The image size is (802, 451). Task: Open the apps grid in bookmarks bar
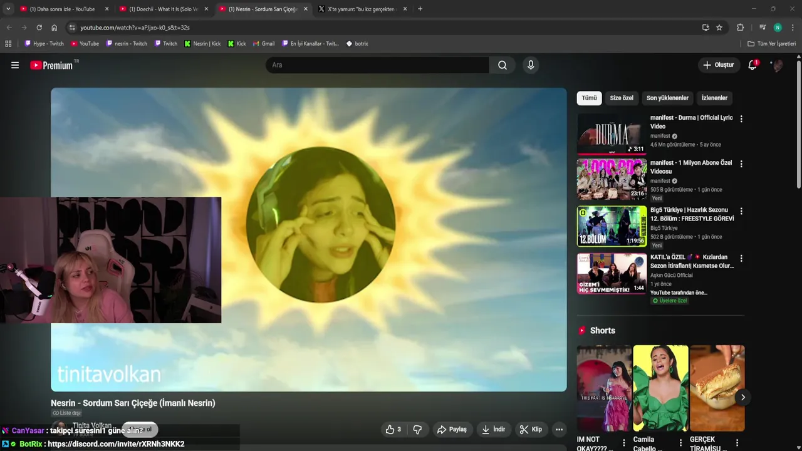pyautogui.click(x=8, y=44)
